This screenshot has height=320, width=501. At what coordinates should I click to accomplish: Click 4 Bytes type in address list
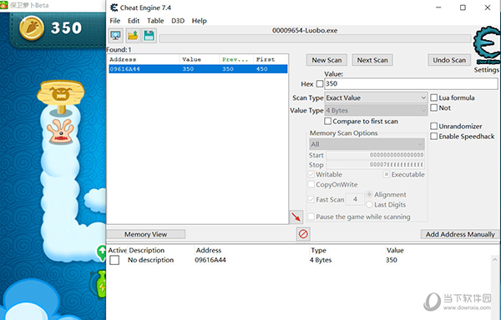(321, 260)
